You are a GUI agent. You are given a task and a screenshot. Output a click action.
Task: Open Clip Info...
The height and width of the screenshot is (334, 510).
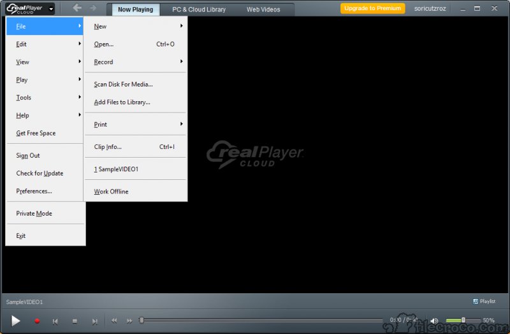point(136,147)
